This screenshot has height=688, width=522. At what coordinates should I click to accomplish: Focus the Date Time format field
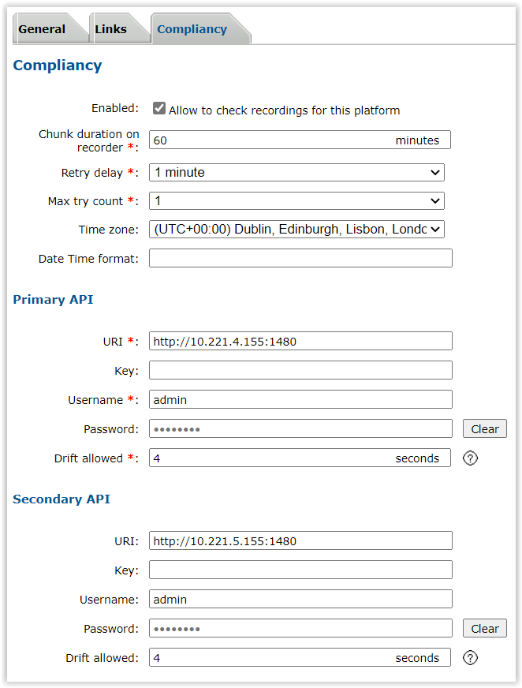point(300,258)
